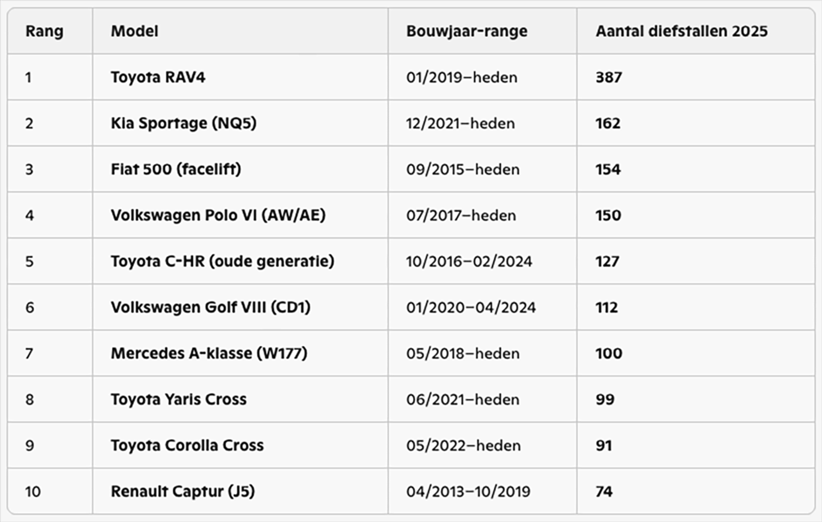Viewport: 822px width, 522px height.
Task: Click the Rang column header
Action: (x=45, y=31)
